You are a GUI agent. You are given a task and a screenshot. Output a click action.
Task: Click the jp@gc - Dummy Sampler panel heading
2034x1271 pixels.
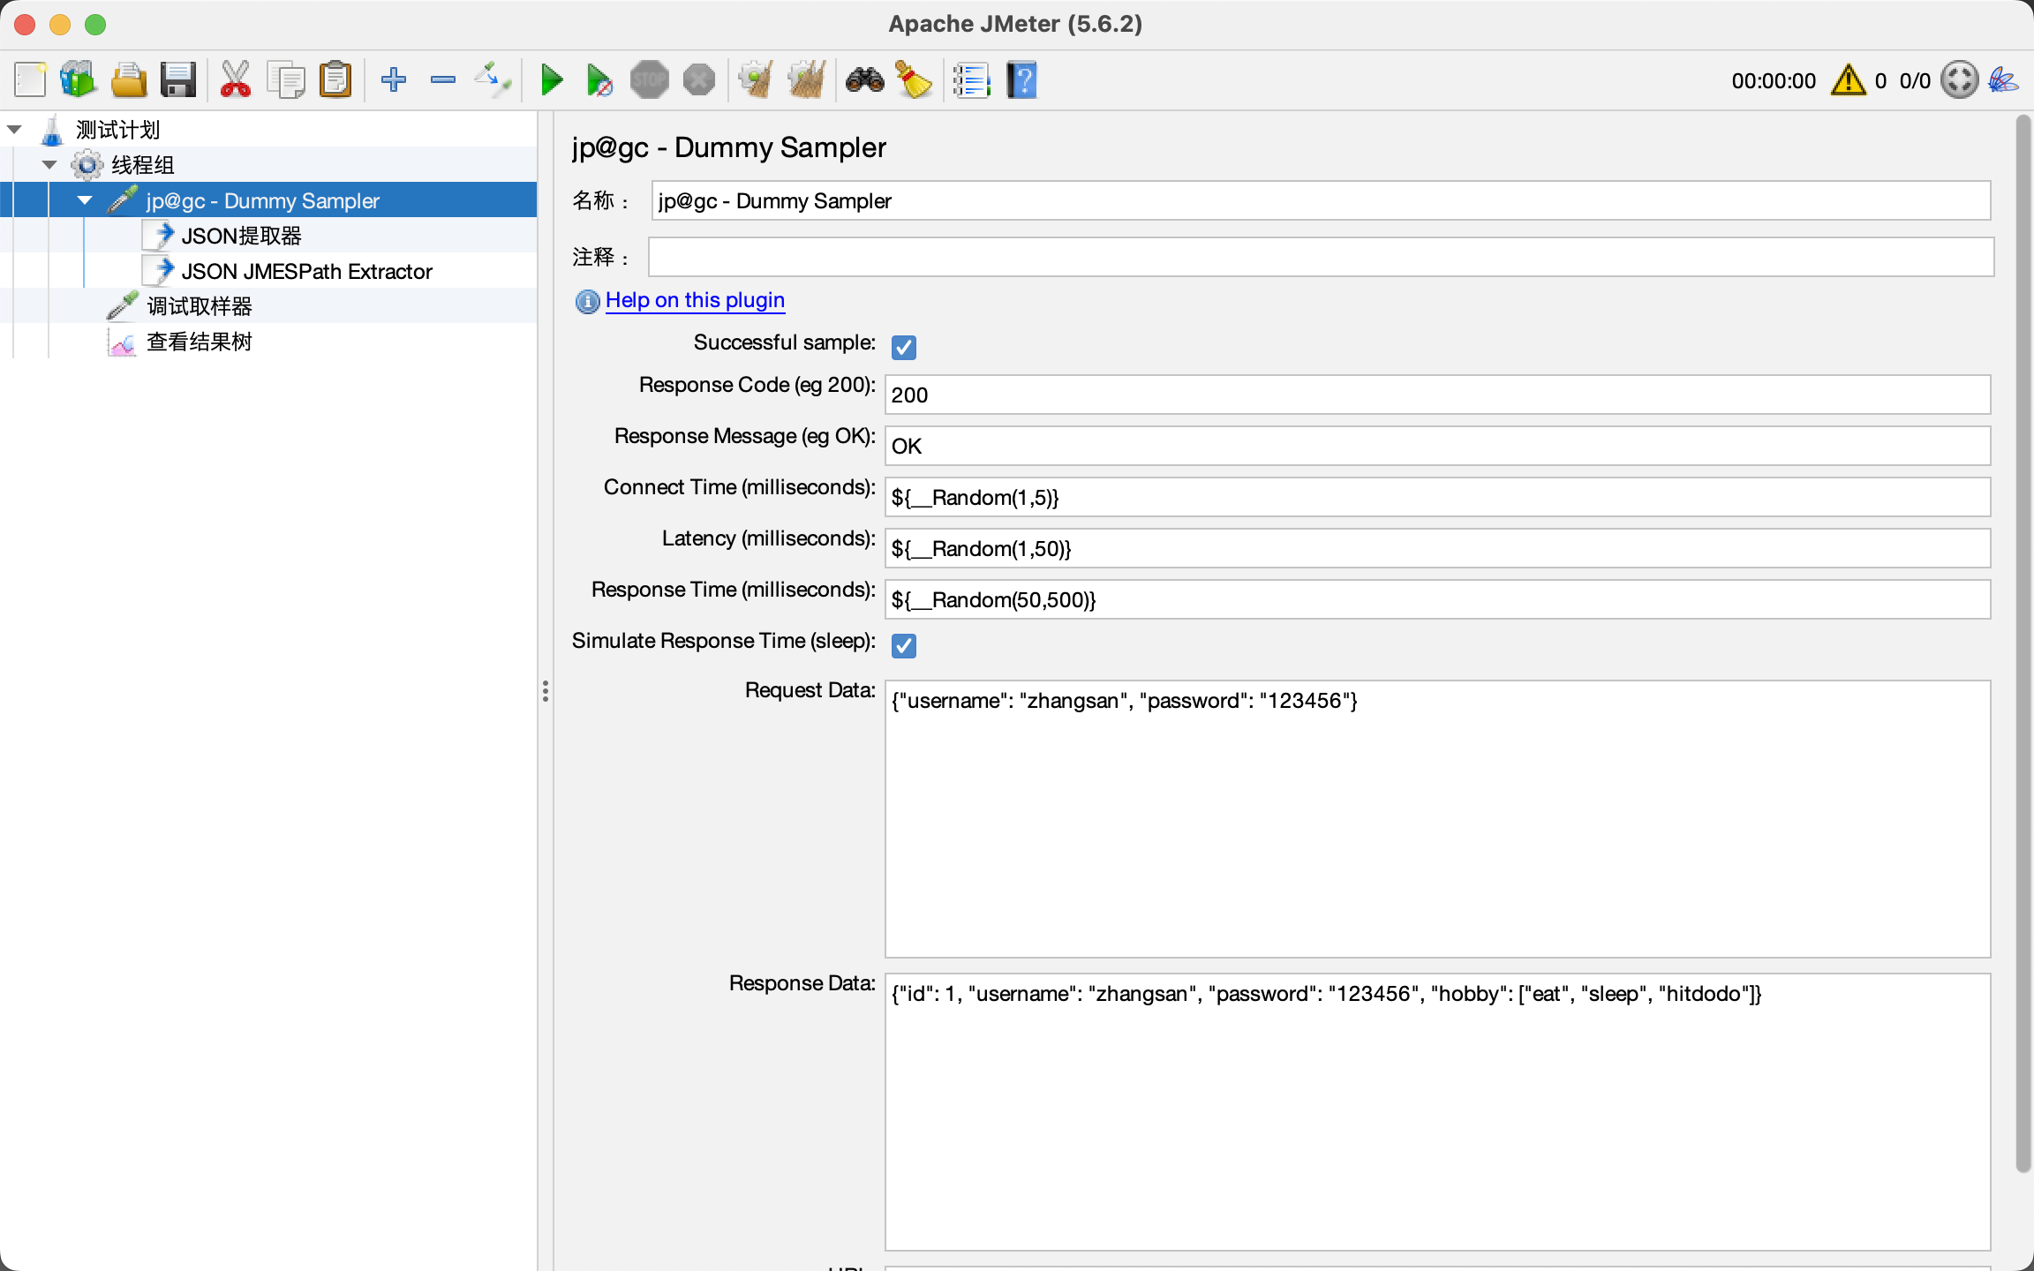click(728, 147)
